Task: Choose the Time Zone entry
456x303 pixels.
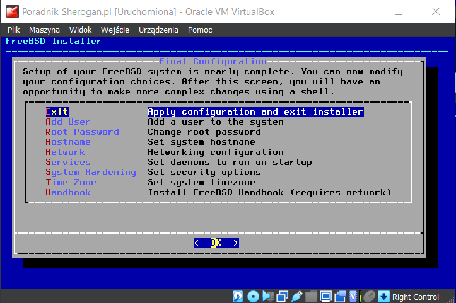Action: click(x=71, y=182)
